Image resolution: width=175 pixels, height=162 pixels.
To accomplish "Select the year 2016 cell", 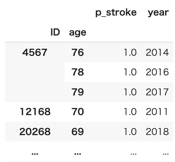I will tap(157, 72).
